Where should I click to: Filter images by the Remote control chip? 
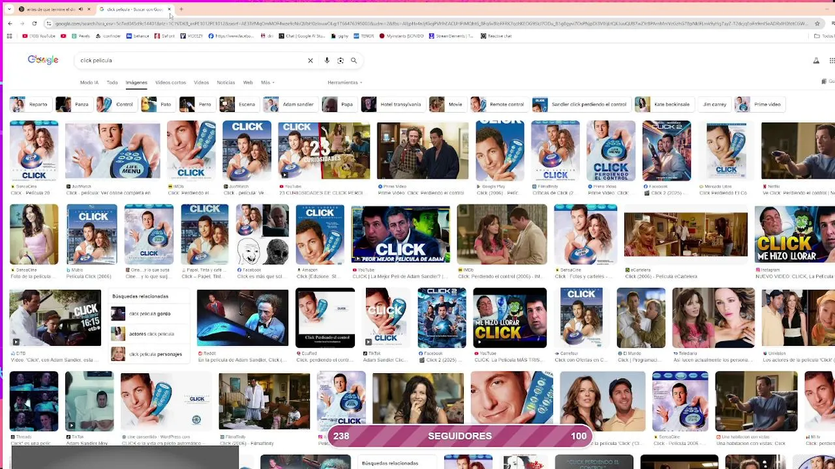[x=499, y=104]
